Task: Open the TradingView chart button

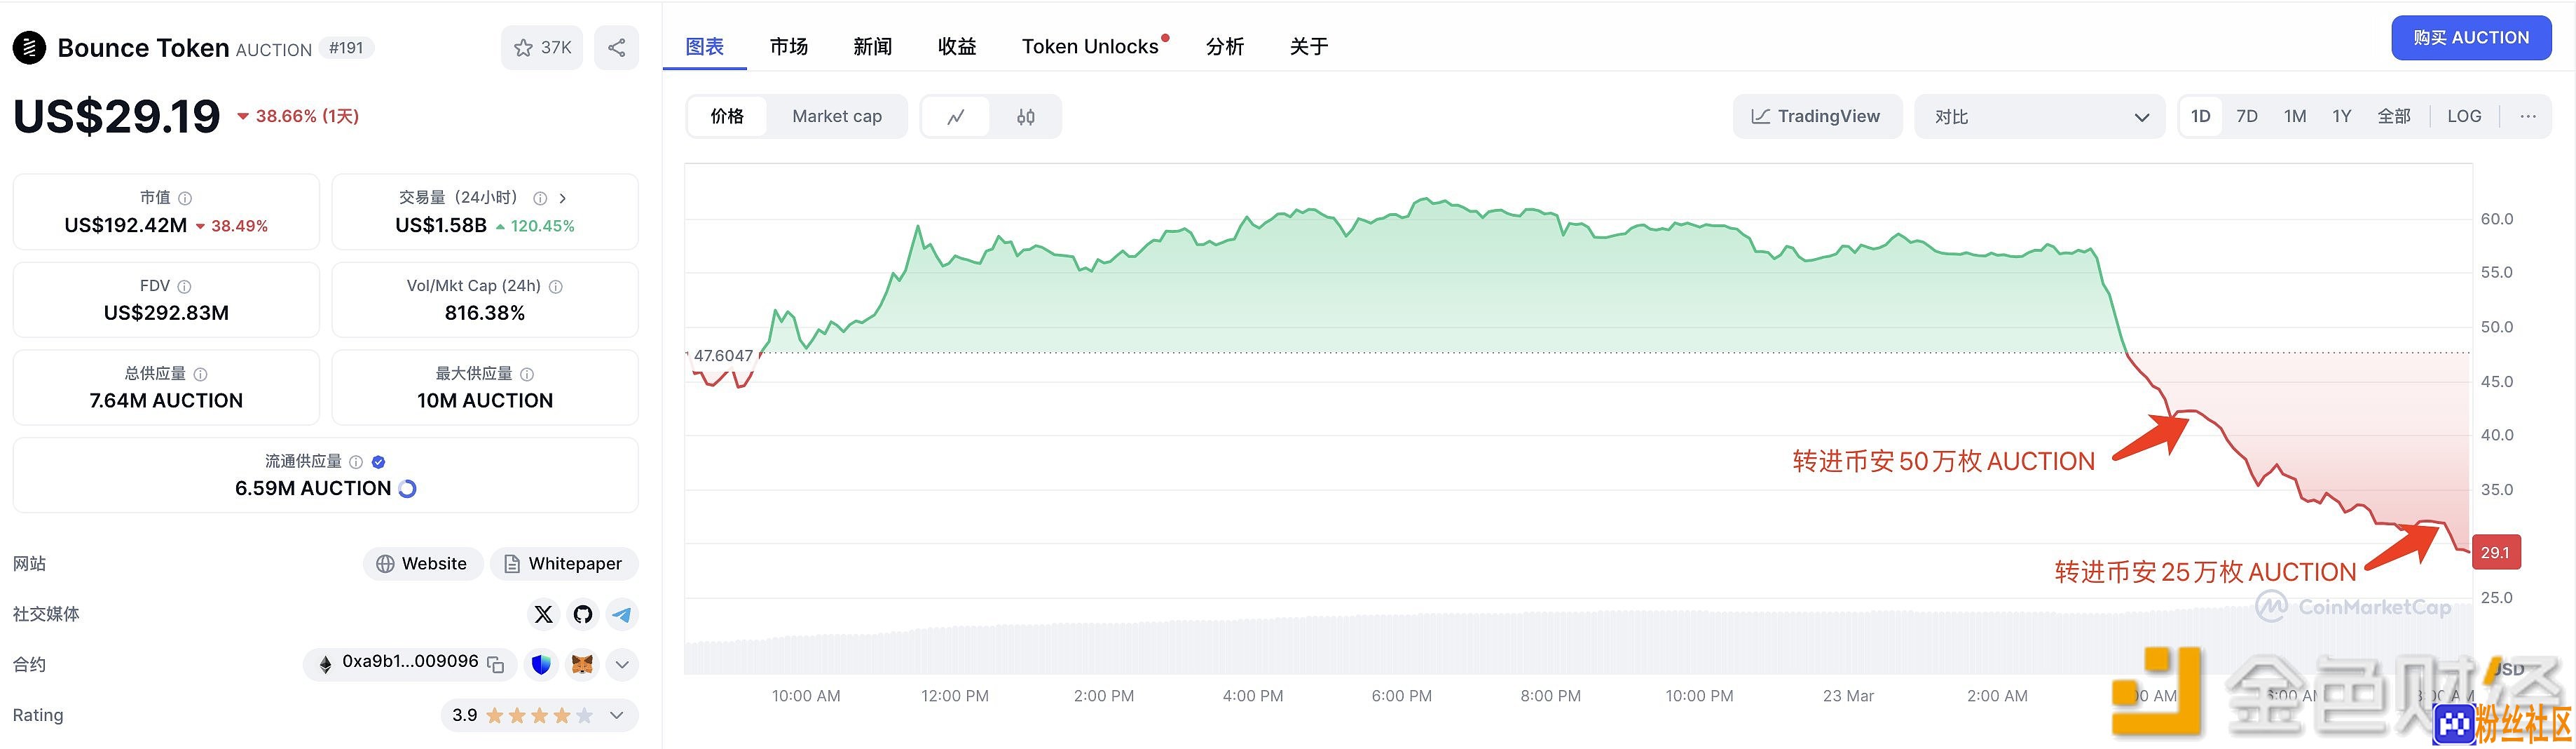Action: click(x=1817, y=116)
